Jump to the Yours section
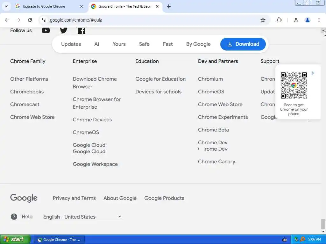 click(x=119, y=44)
